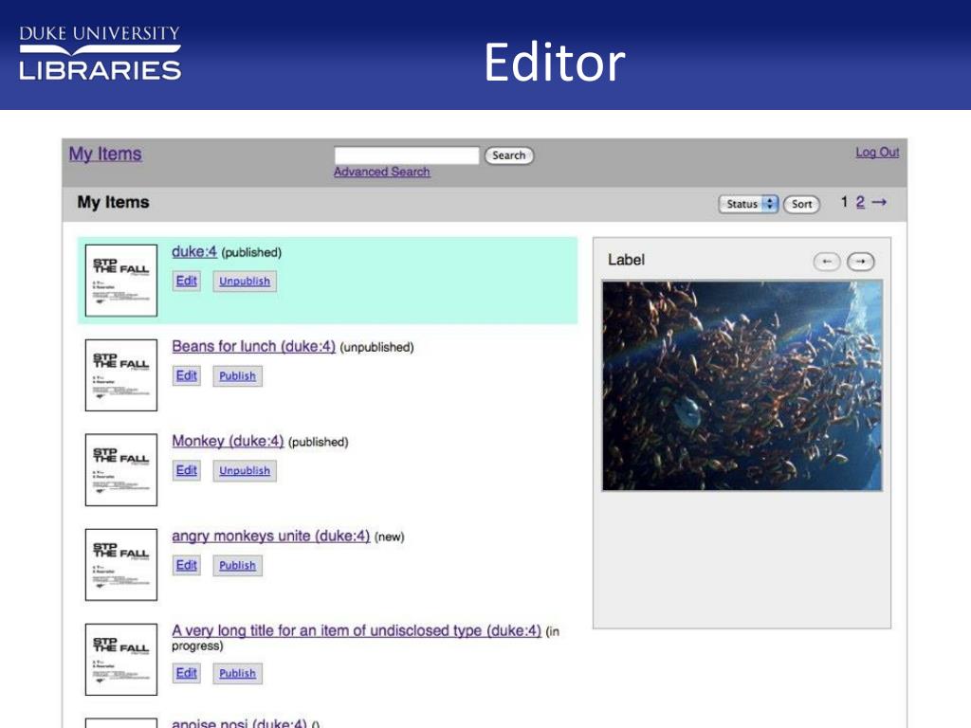
Task: Click the (published) status beside Monkey
Action: tap(319, 442)
